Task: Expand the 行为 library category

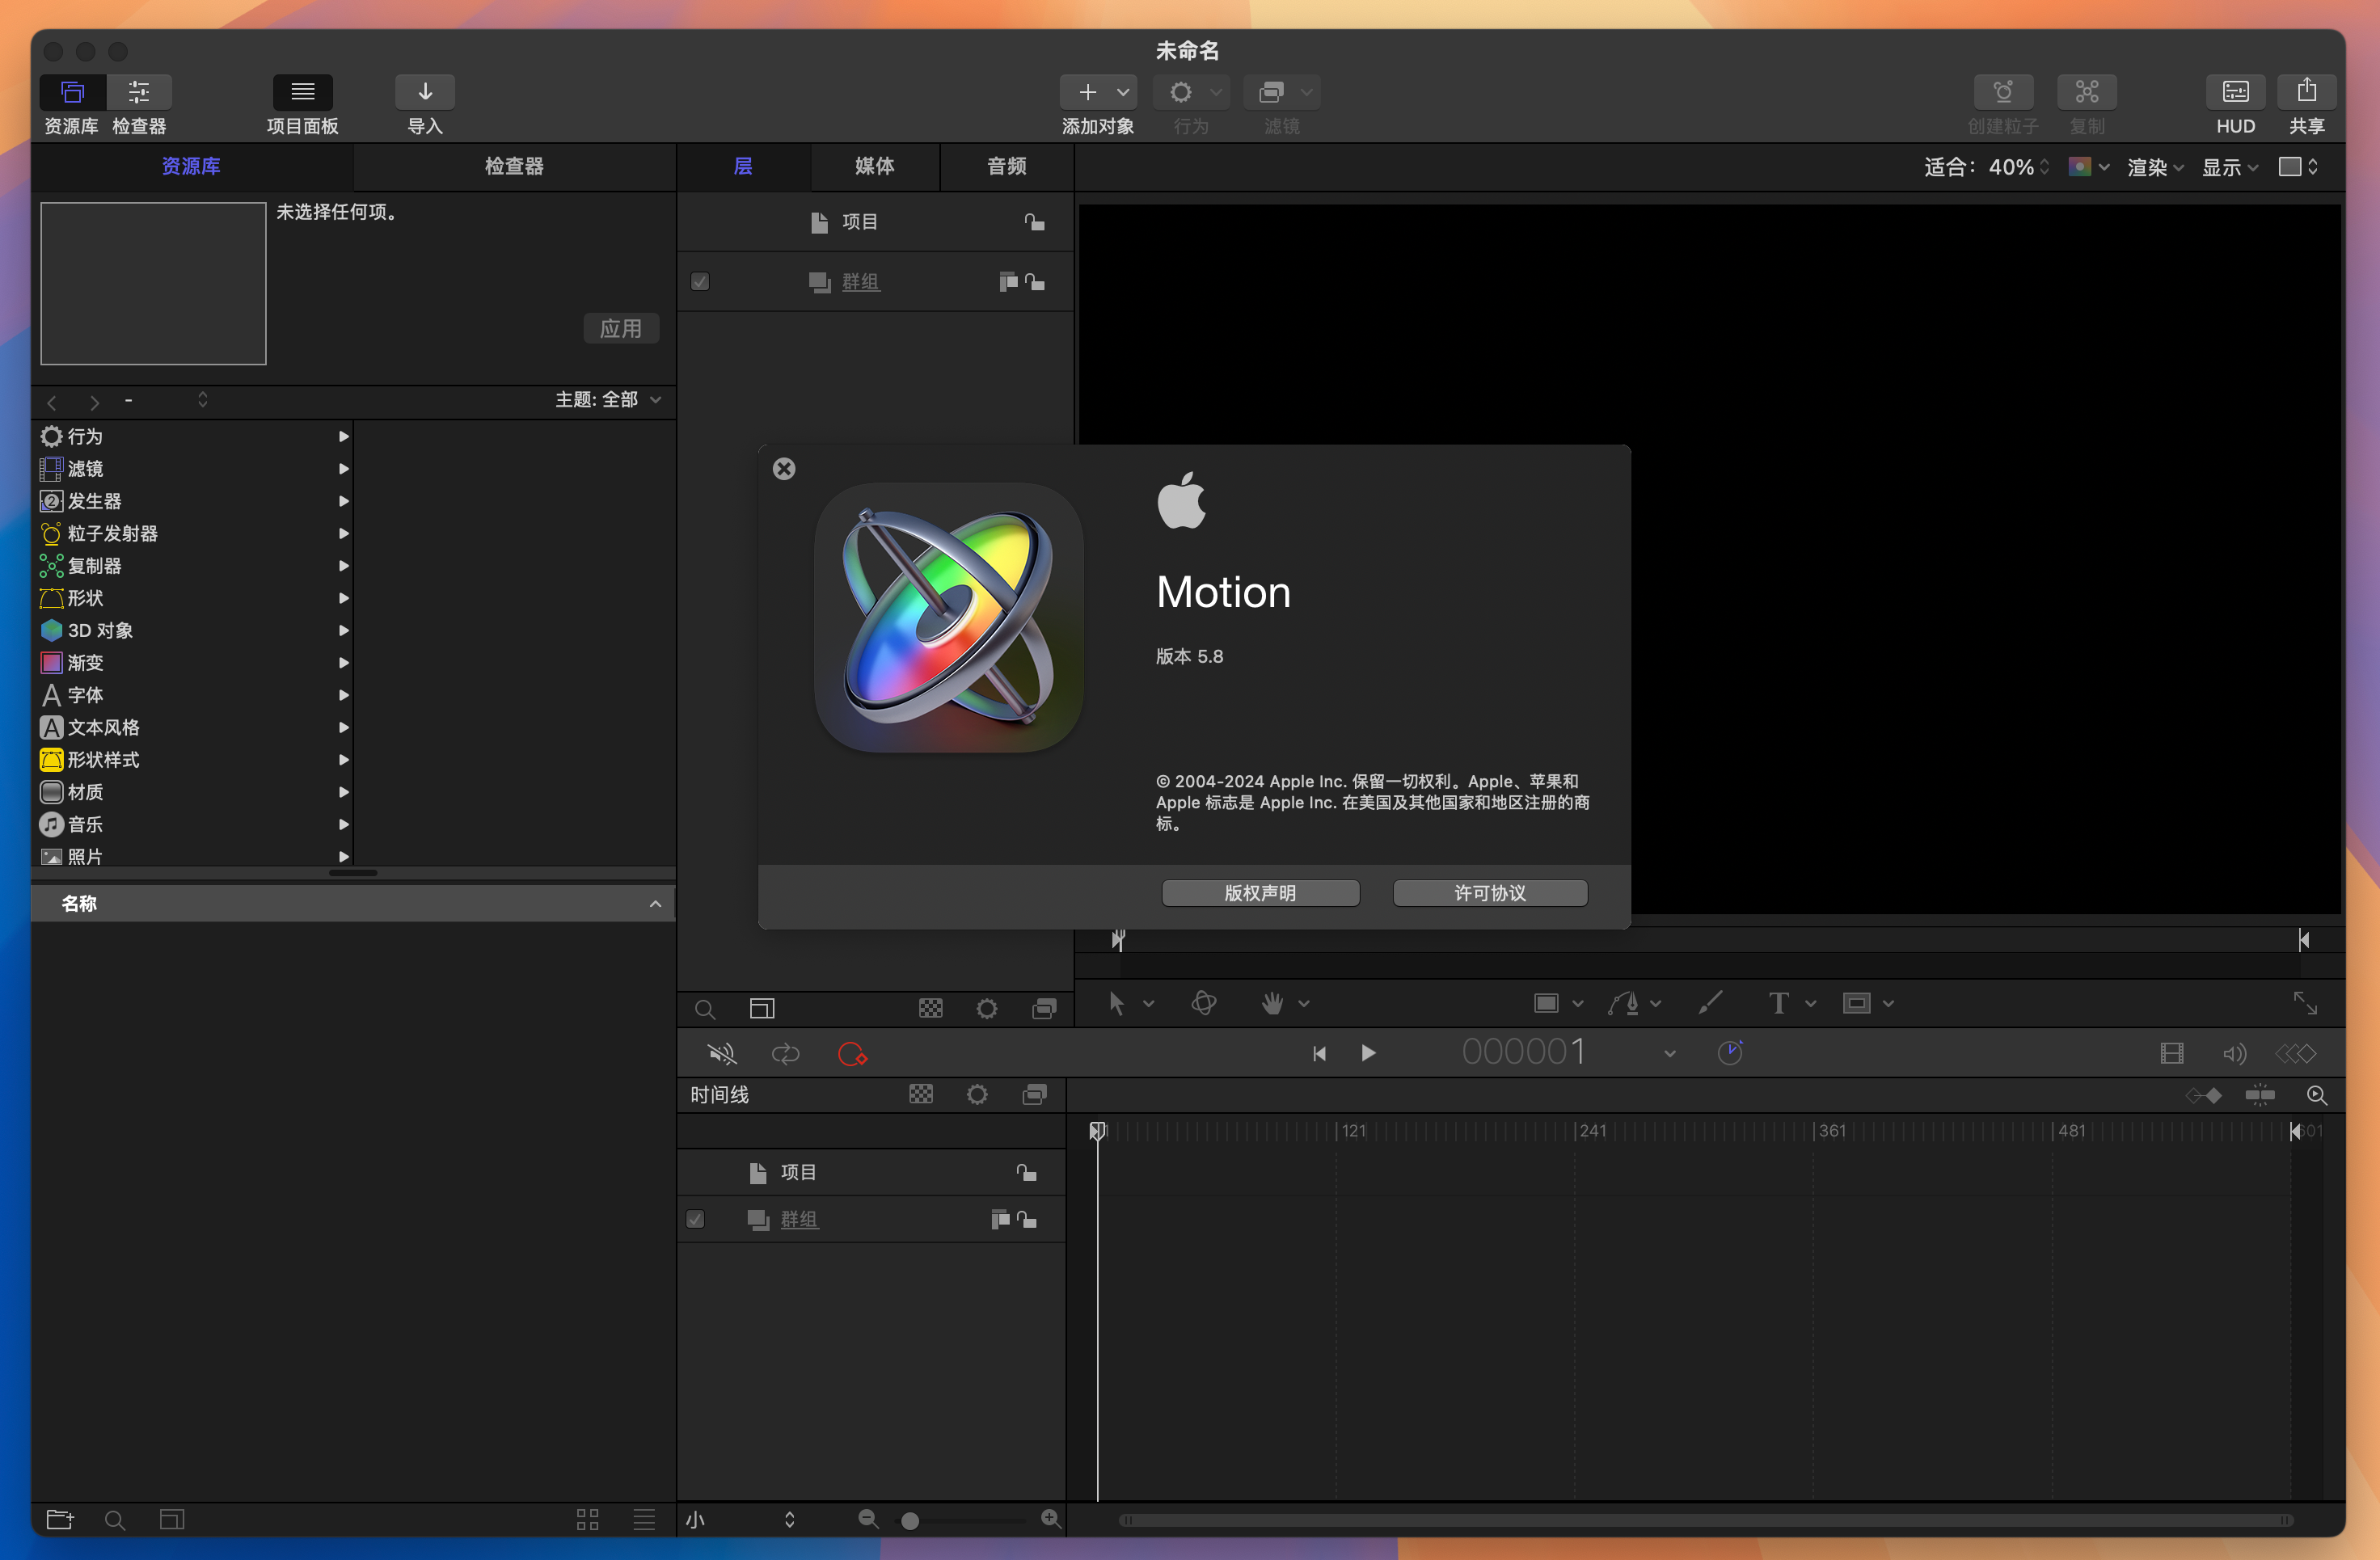Action: [x=343, y=436]
